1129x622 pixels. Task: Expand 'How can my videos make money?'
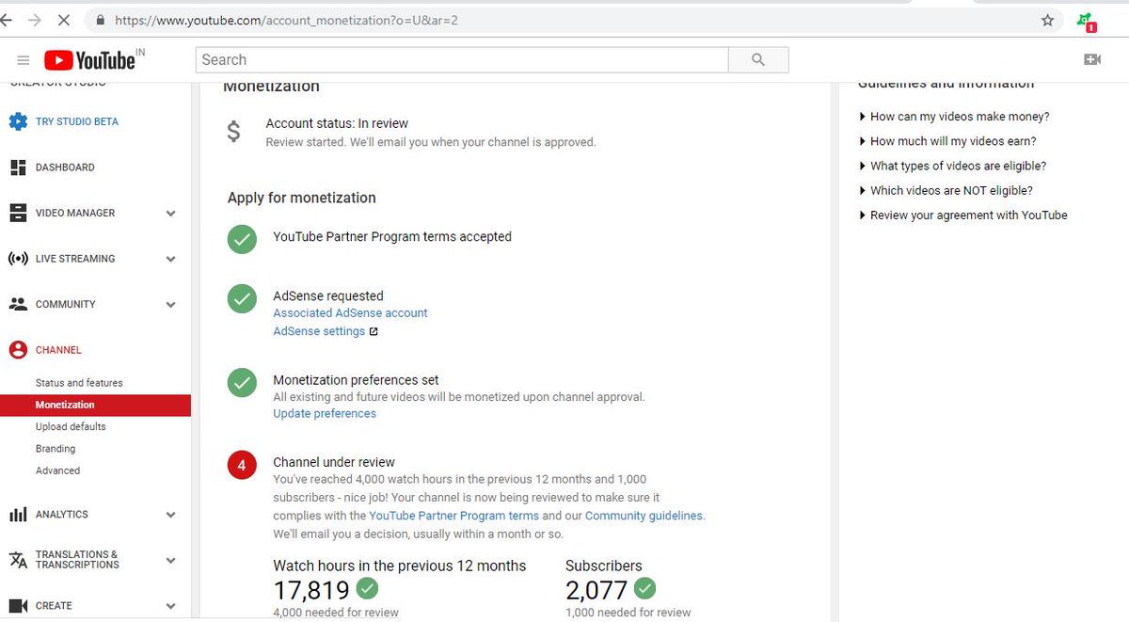click(x=954, y=117)
